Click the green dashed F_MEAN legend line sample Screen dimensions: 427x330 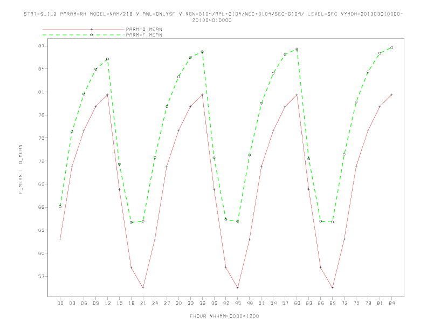pyautogui.click(x=84, y=35)
